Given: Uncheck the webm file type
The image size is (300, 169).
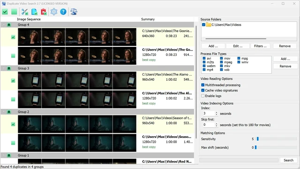Looking at the screenshot, I should click(x=204, y=66).
